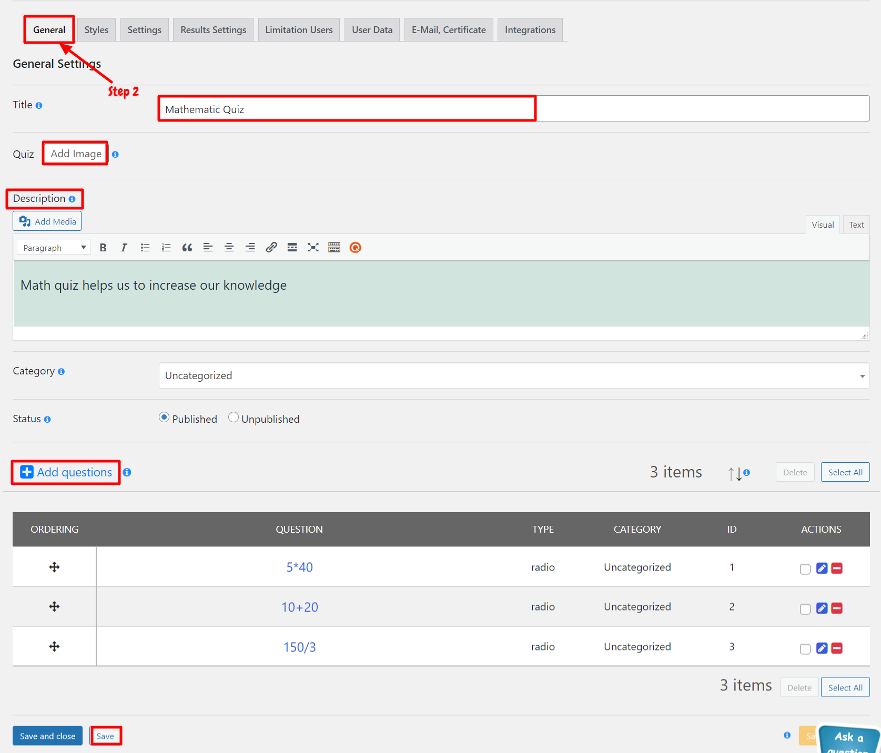881x753 pixels.
Task: Open distraction-free fullscreen editor mode
Action: tap(313, 248)
